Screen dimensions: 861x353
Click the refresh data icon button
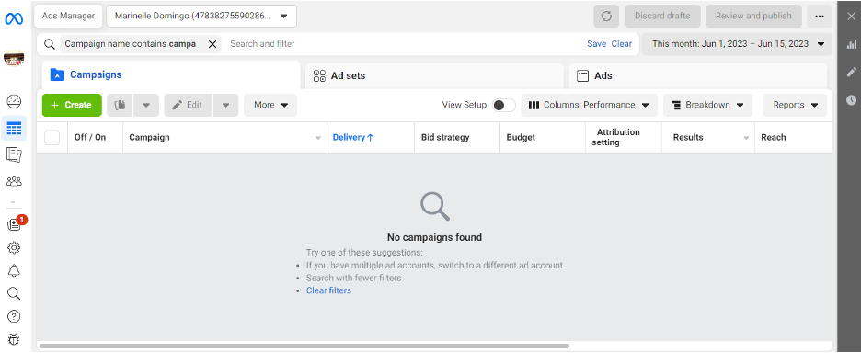606,16
